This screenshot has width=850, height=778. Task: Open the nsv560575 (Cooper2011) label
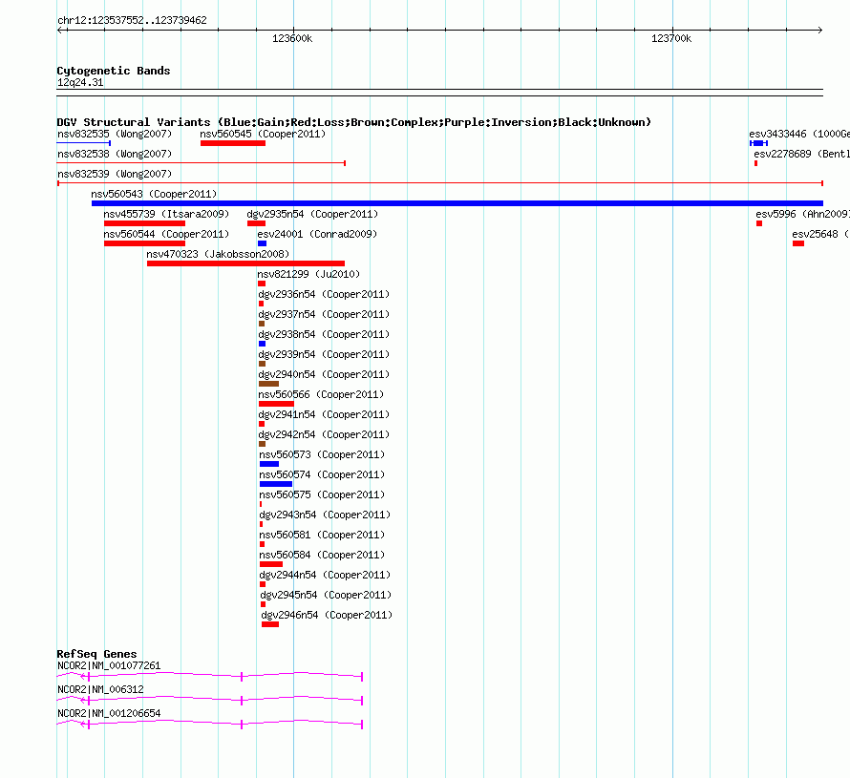click(x=322, y=494)
